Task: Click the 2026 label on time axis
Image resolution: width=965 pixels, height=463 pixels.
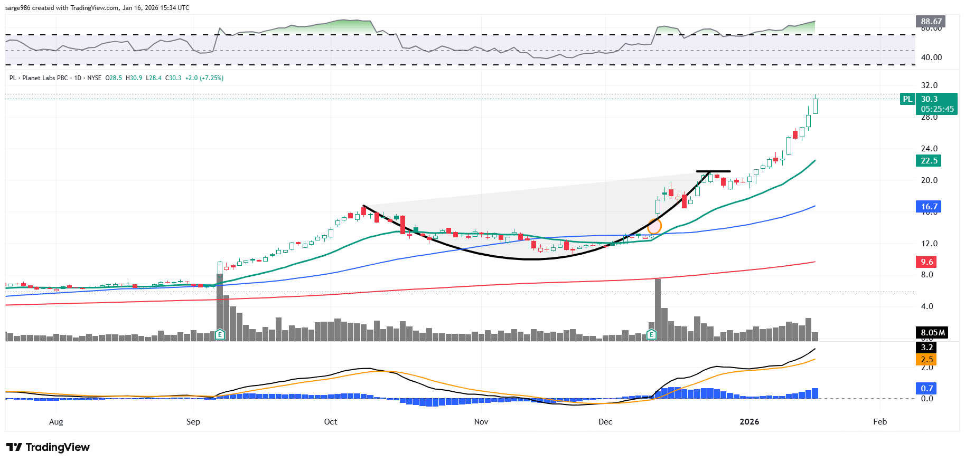Action: coord(749,422)
